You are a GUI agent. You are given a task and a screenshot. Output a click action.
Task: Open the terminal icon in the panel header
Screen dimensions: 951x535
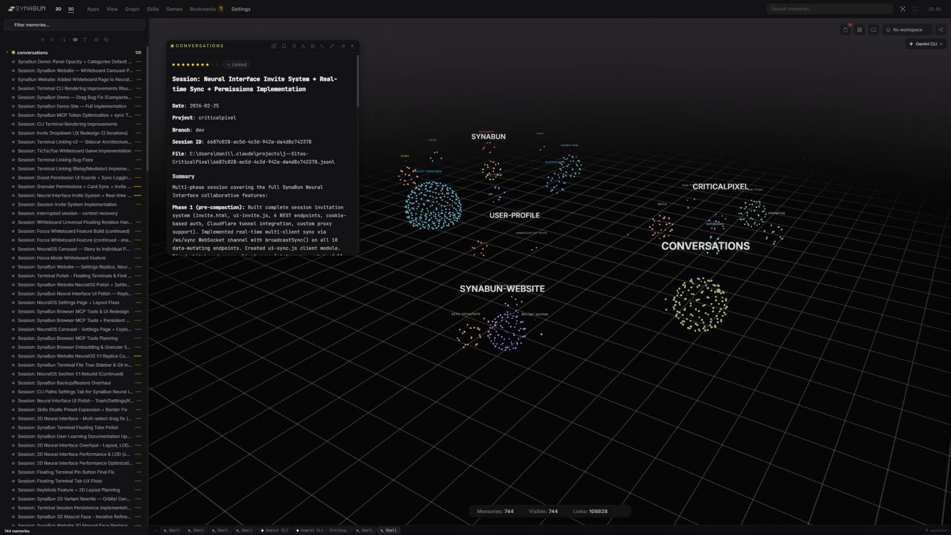pos(322,46)
